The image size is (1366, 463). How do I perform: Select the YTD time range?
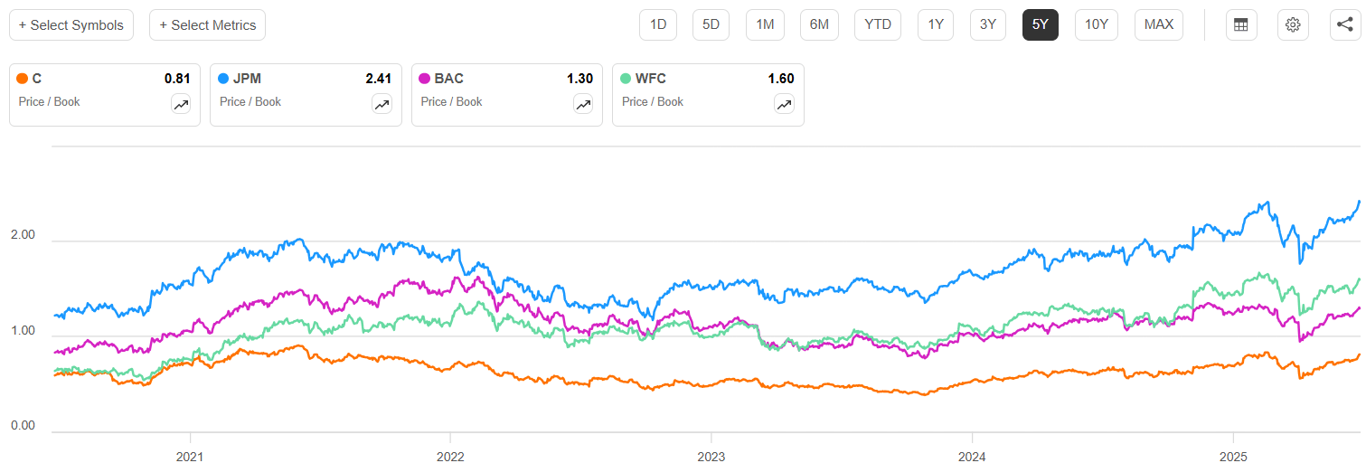(x=877, y=25)
